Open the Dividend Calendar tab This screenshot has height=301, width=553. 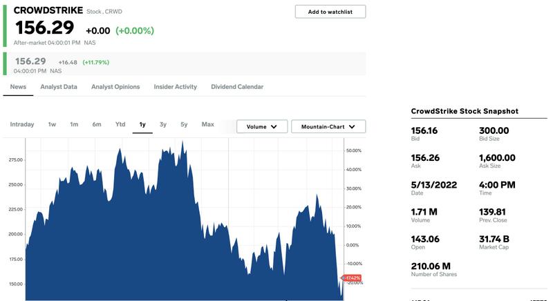coord(237,87)
